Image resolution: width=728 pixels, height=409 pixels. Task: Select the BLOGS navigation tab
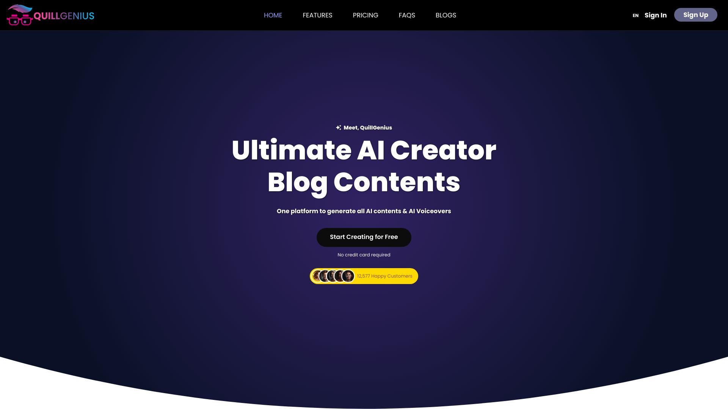coord(446,15)
